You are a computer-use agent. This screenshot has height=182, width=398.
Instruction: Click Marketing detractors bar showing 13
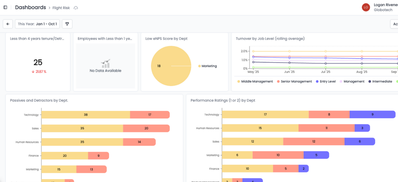pos(92,169)
